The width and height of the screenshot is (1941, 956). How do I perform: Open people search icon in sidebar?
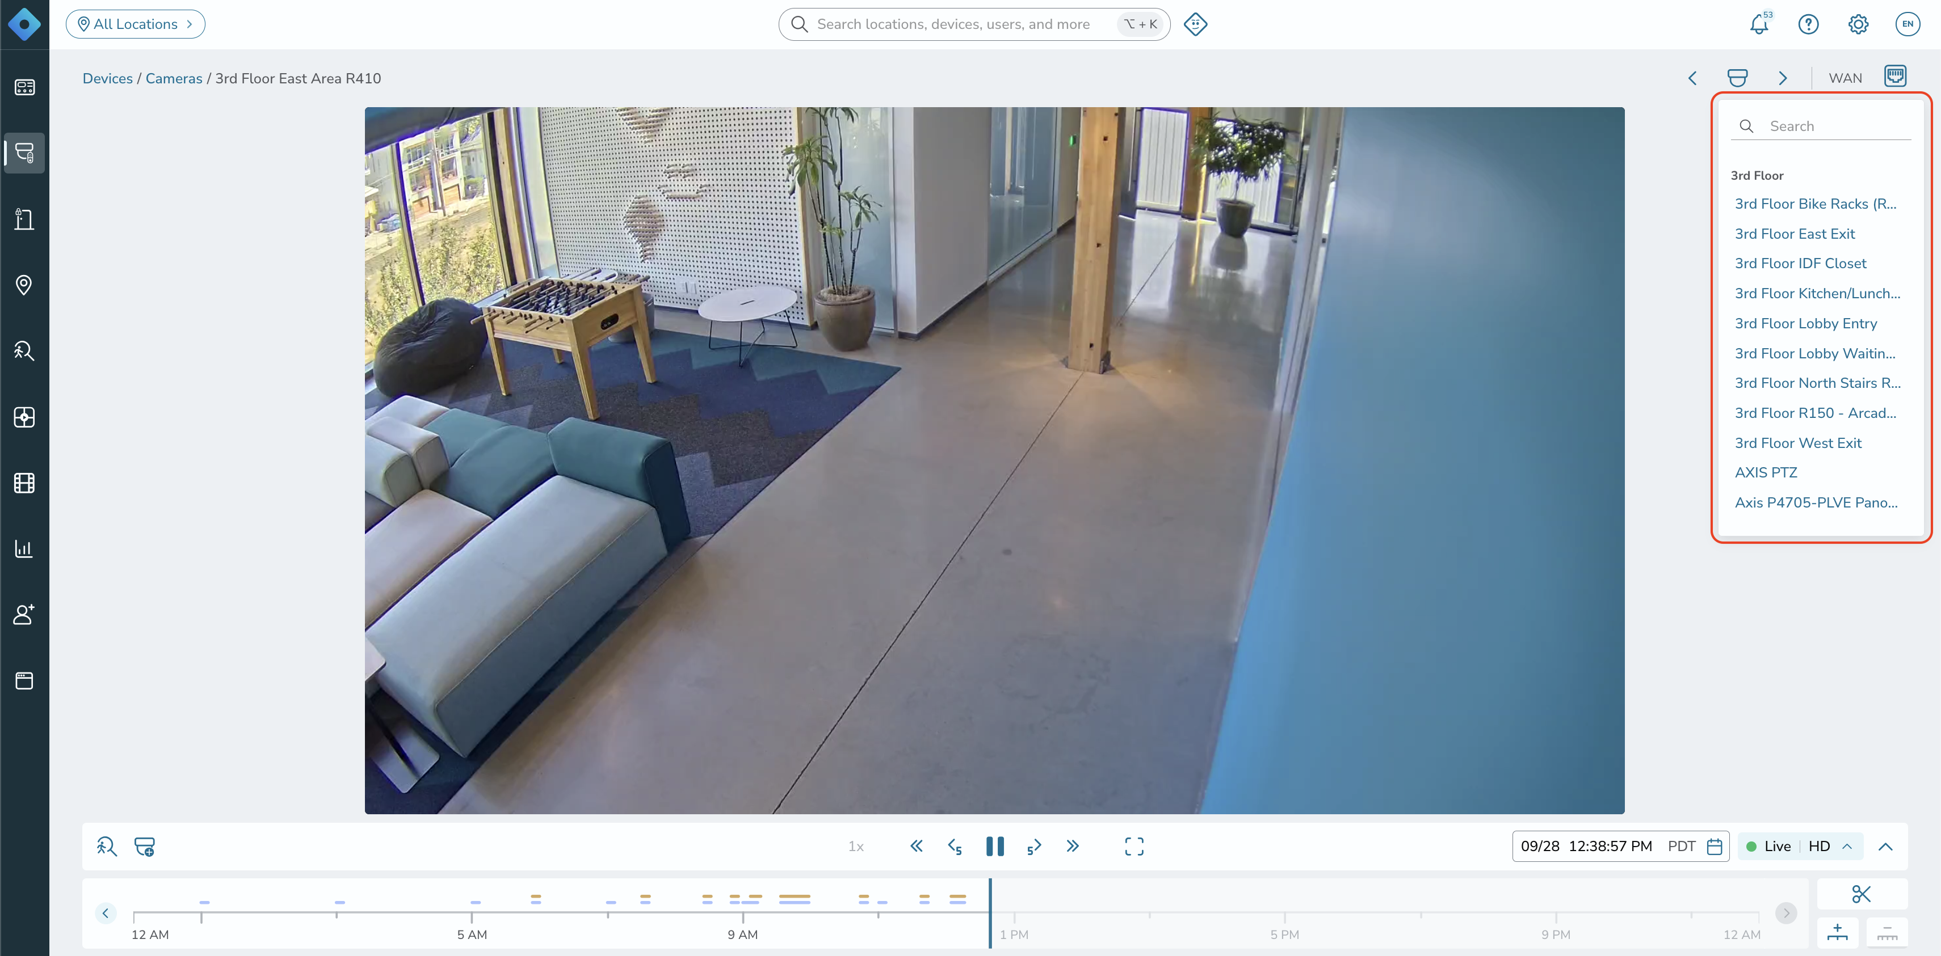(x=24, y=351)
